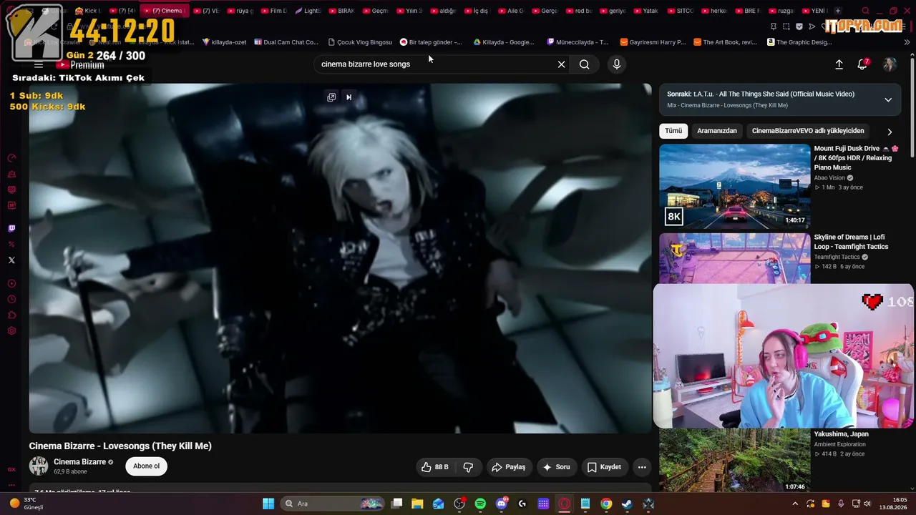Viewport: 916px width, 515px height.
Task: Open the GX Corner icon in sidebar
Action: tap(11, 469)
